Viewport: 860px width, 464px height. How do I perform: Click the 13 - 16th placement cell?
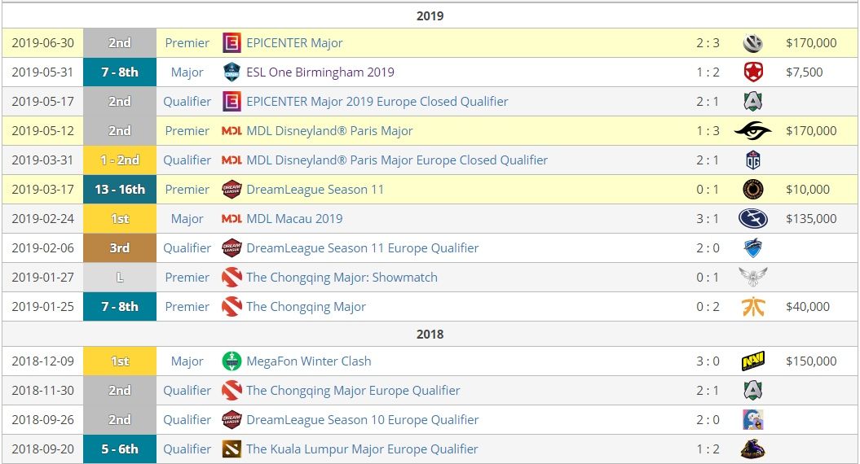pyautogui.click(x=120, y=190)
